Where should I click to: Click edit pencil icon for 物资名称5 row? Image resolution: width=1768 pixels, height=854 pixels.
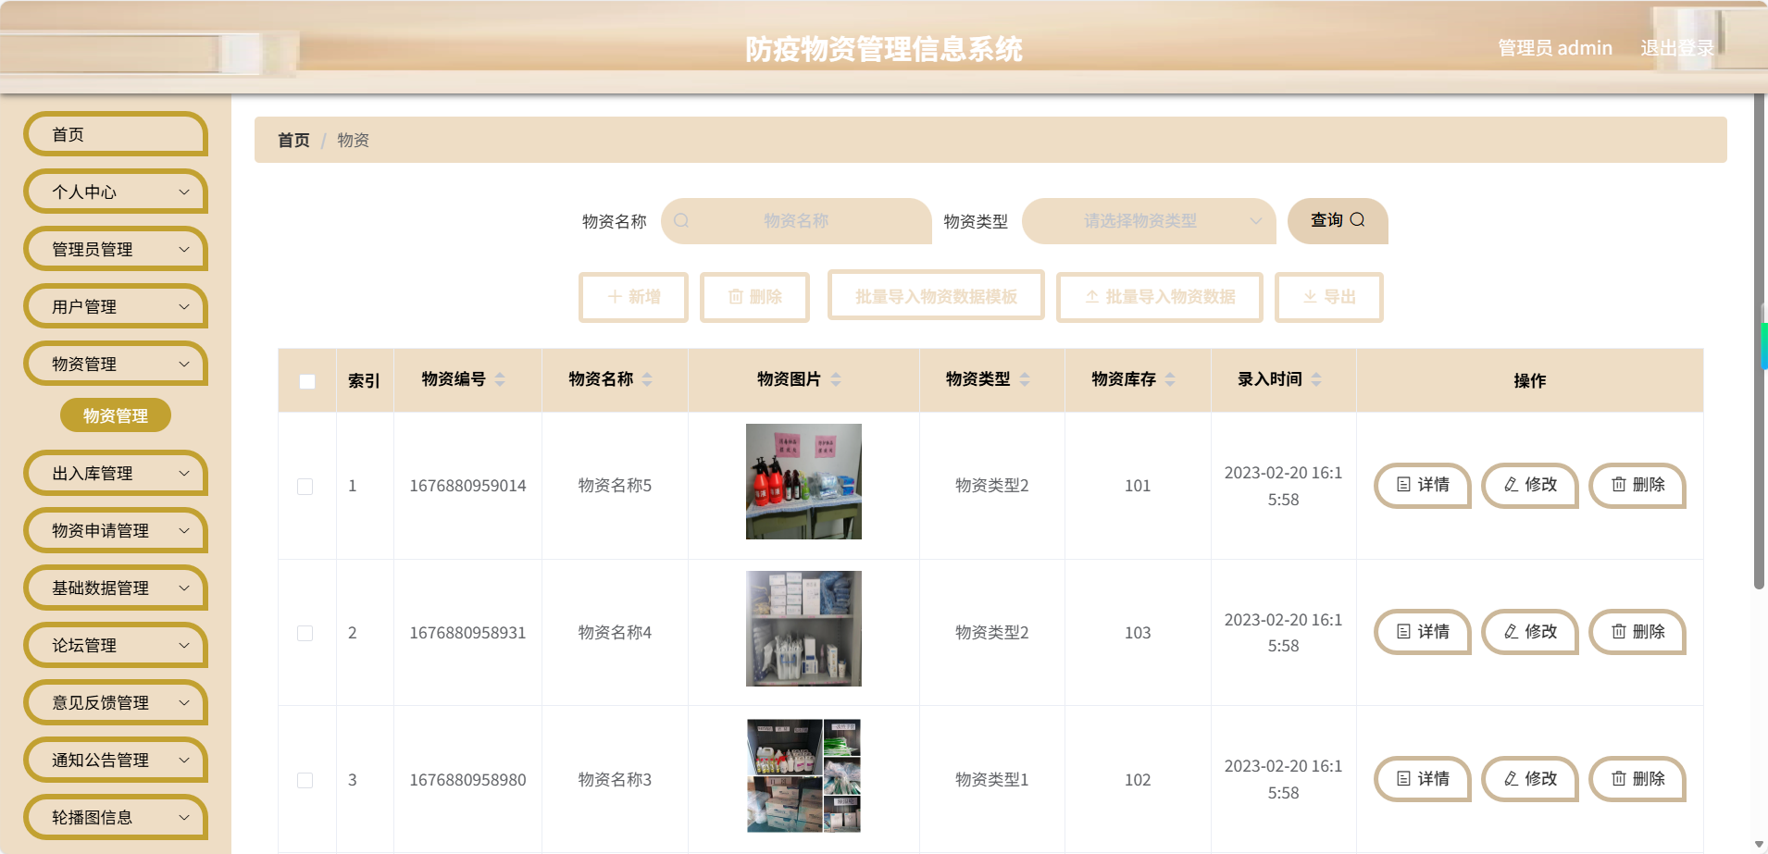point(1511,485)
